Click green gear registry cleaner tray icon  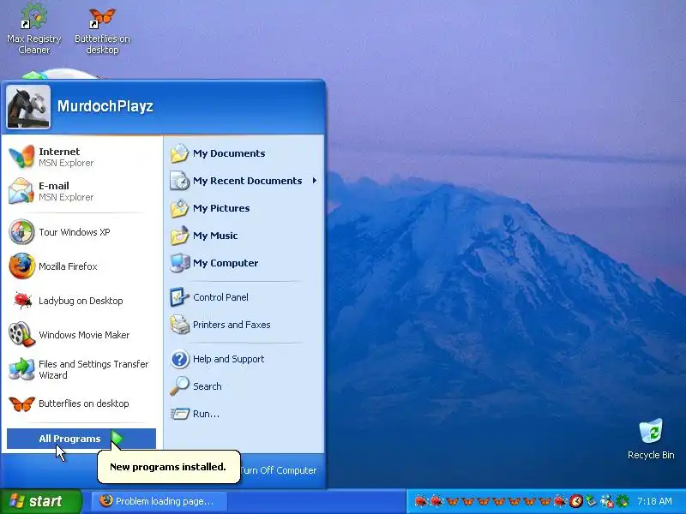point(623,501)
